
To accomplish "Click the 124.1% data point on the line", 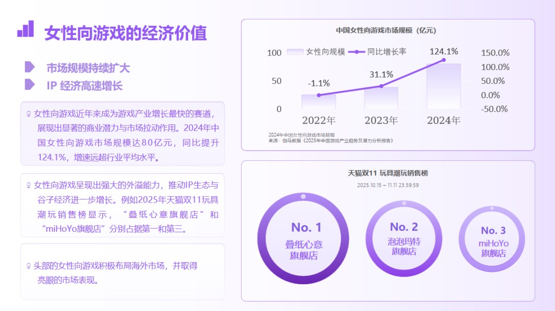I will coord(444,60).
